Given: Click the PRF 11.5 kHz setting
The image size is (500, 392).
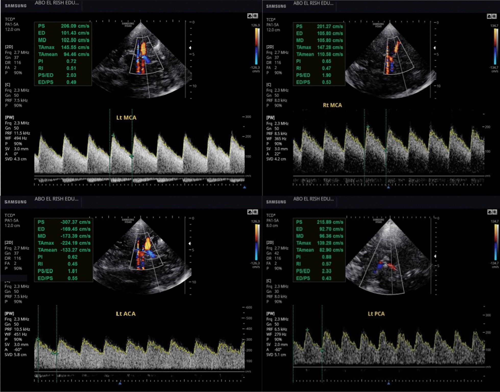Looking at the screenshot, I should tap(17, 133).
